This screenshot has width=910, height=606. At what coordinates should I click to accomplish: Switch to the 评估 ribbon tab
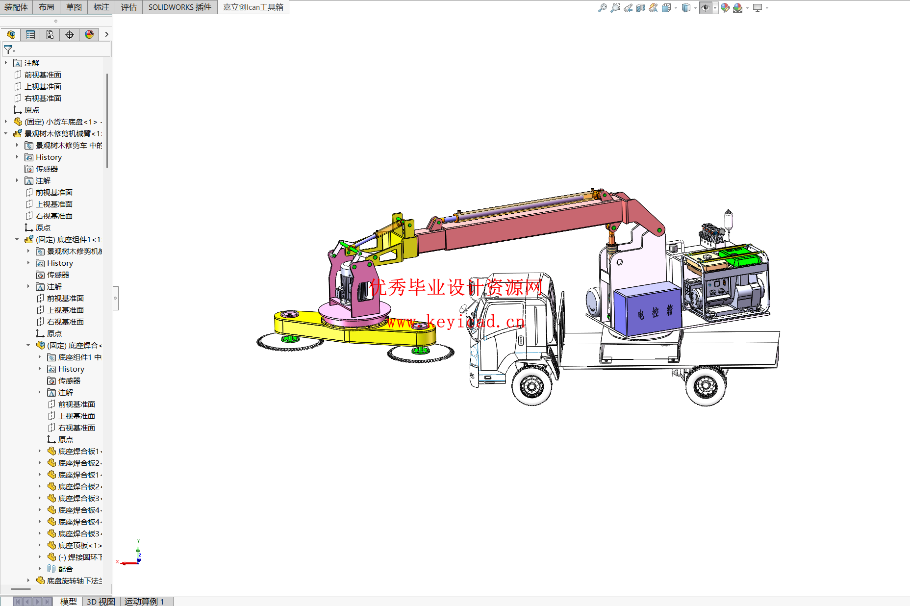pos(128,7)
